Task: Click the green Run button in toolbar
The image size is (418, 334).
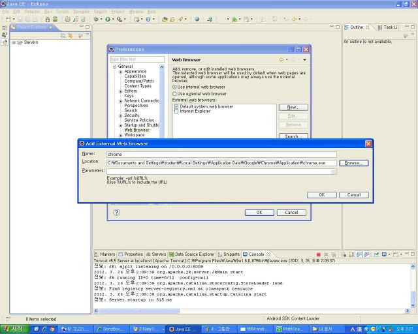Action: point(108,19)
